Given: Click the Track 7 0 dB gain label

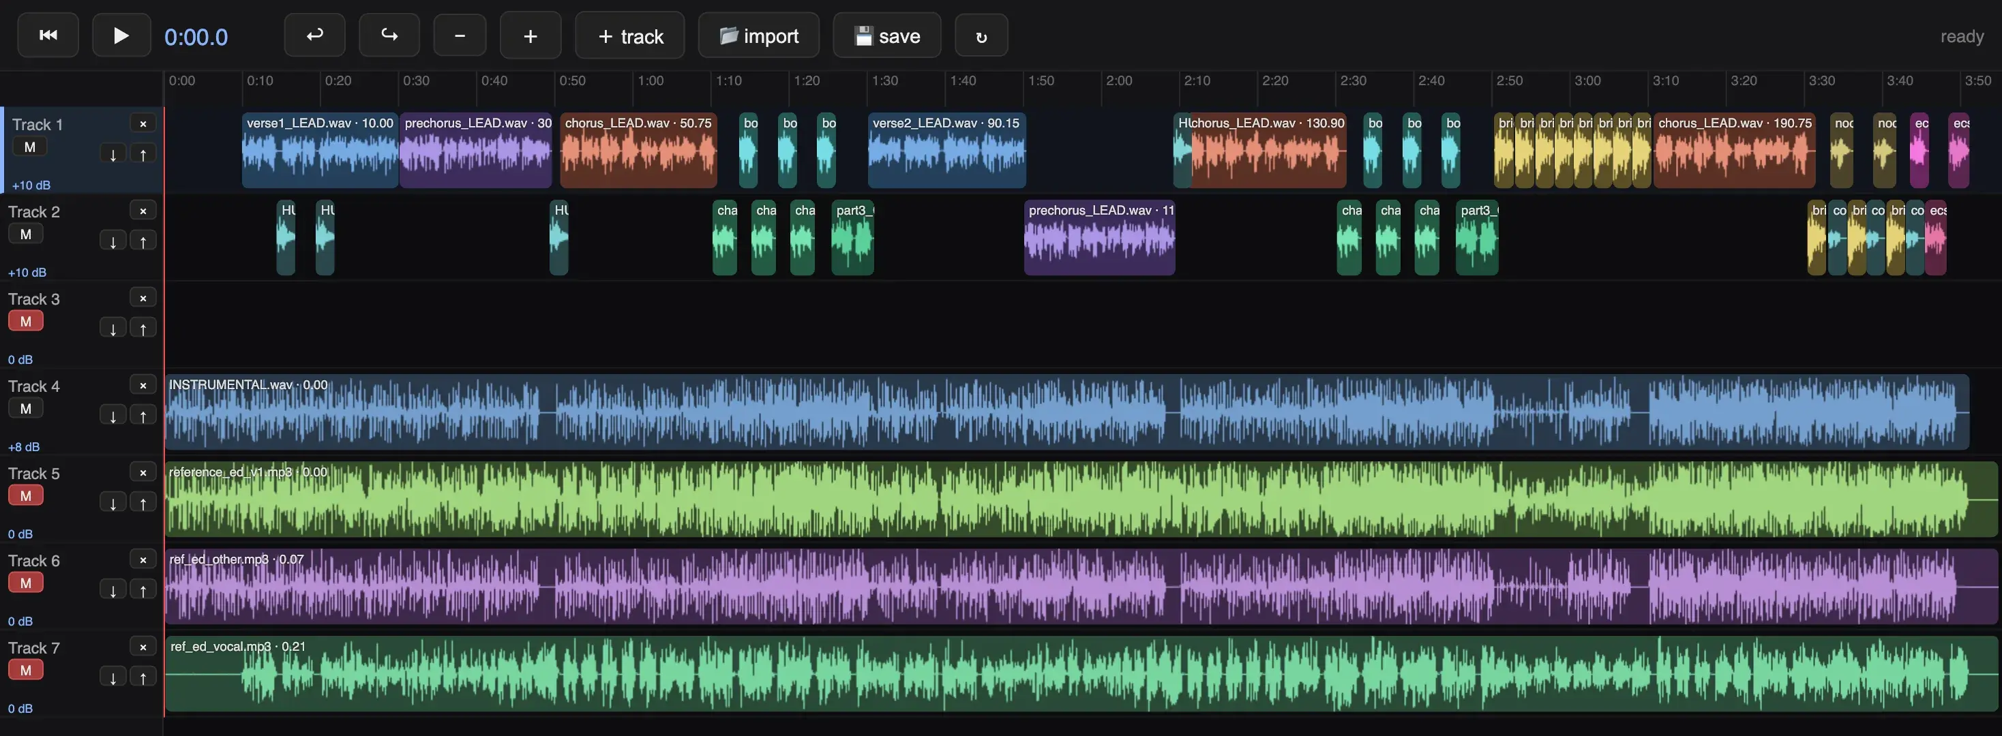Looking at the screenshot, I should 20,709.
